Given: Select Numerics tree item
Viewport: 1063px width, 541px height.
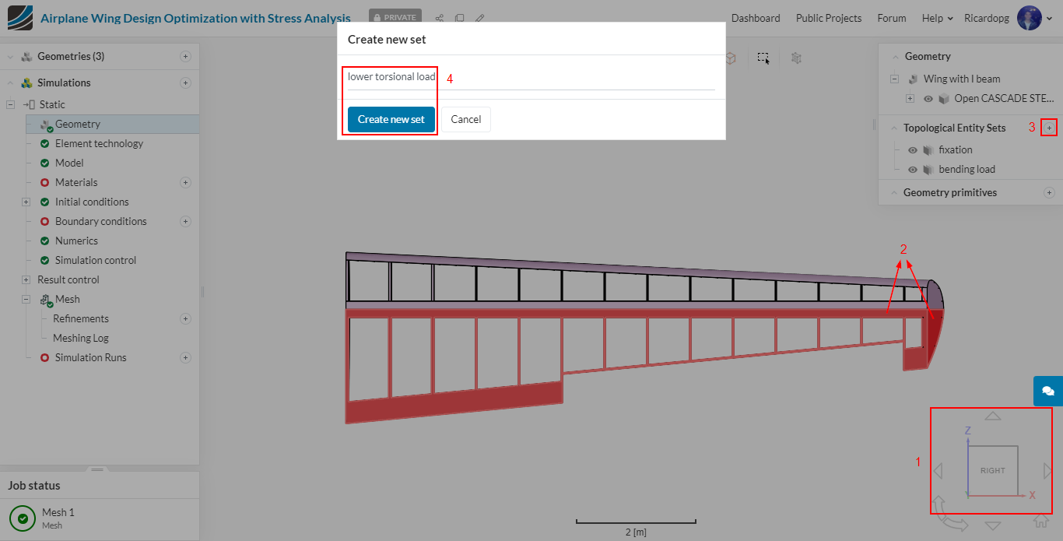Looking at the screenshot, I should point(76,241).
